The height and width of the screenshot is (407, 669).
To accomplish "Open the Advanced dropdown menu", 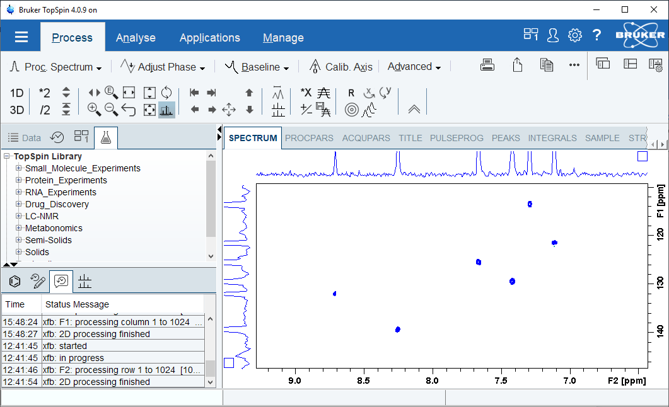I will 414,66.
